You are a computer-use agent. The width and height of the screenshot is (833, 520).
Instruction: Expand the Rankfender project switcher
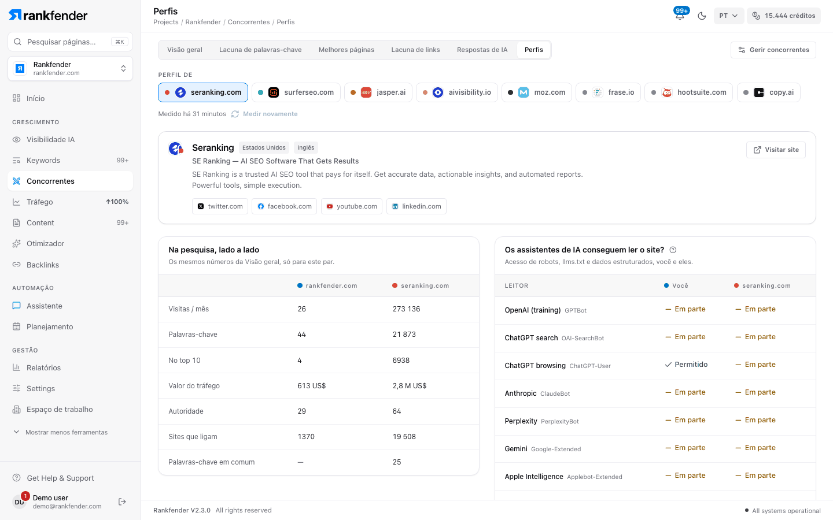click(70, 69)
